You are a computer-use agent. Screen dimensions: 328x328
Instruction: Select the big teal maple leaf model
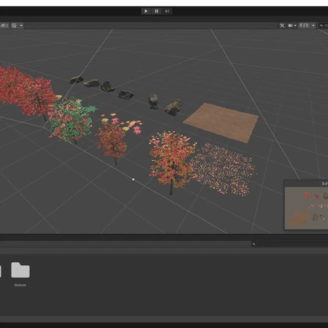point(90,108)
